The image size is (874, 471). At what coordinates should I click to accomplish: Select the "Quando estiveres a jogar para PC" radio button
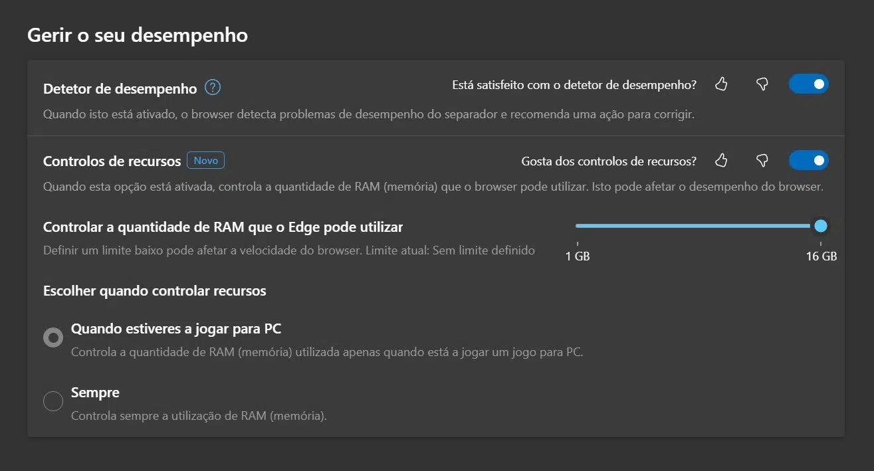click(53, 337)
